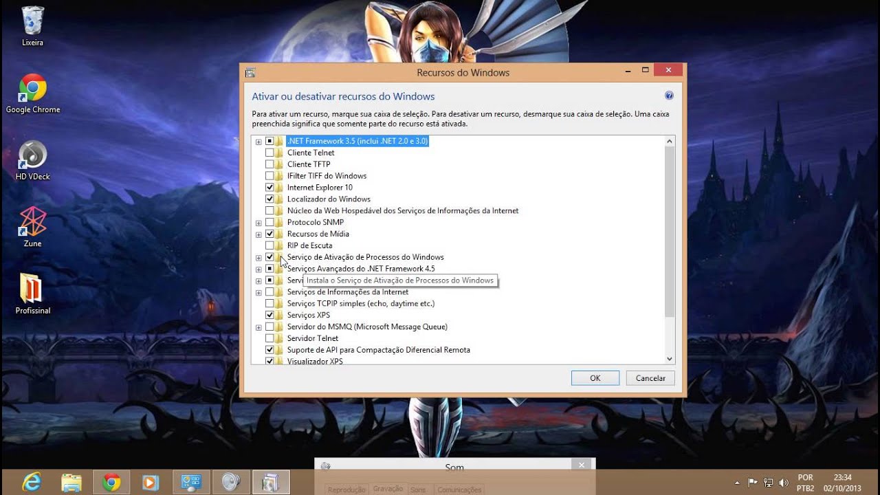The height and width of the screenshot is (495, 880).
Task: Uncheck Localizador do Windows
Action: [269, 199]
